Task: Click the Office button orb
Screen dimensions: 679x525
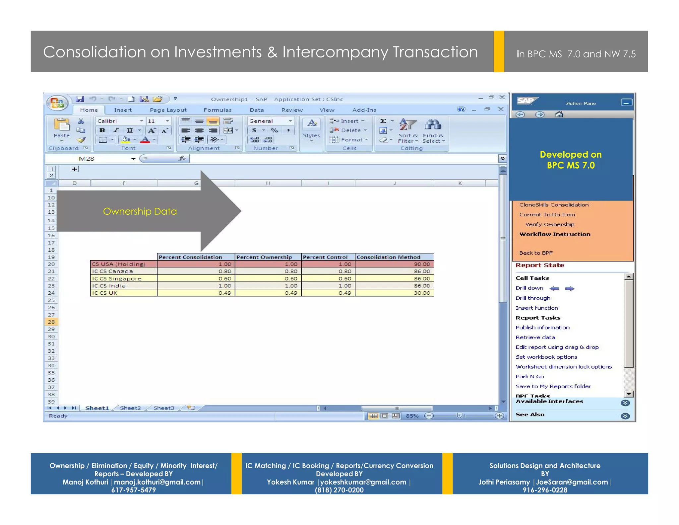Action: (x=57, y=103)
